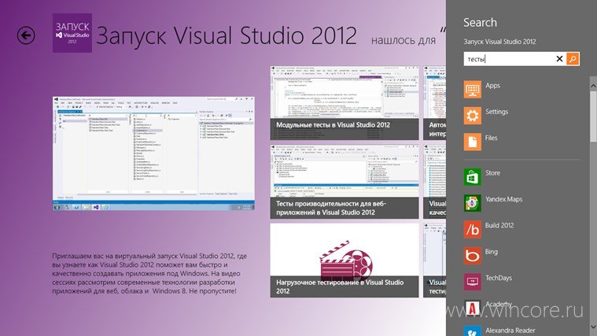This screenshot has width=597, height=336.
Task: Clear the search text with the X
Action: pos(559,59)
